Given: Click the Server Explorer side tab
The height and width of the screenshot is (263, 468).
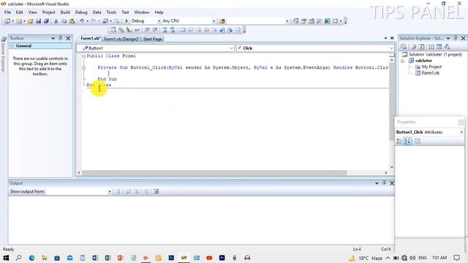Looking at the screenshot, I should tap(3, 55).
